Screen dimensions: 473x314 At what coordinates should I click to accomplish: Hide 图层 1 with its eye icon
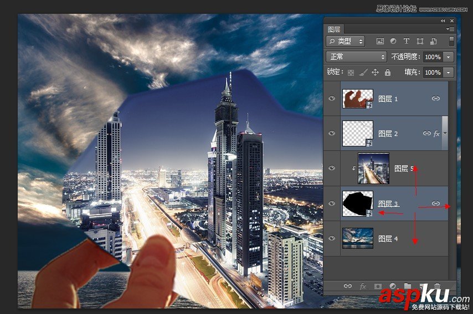(332, 98)
